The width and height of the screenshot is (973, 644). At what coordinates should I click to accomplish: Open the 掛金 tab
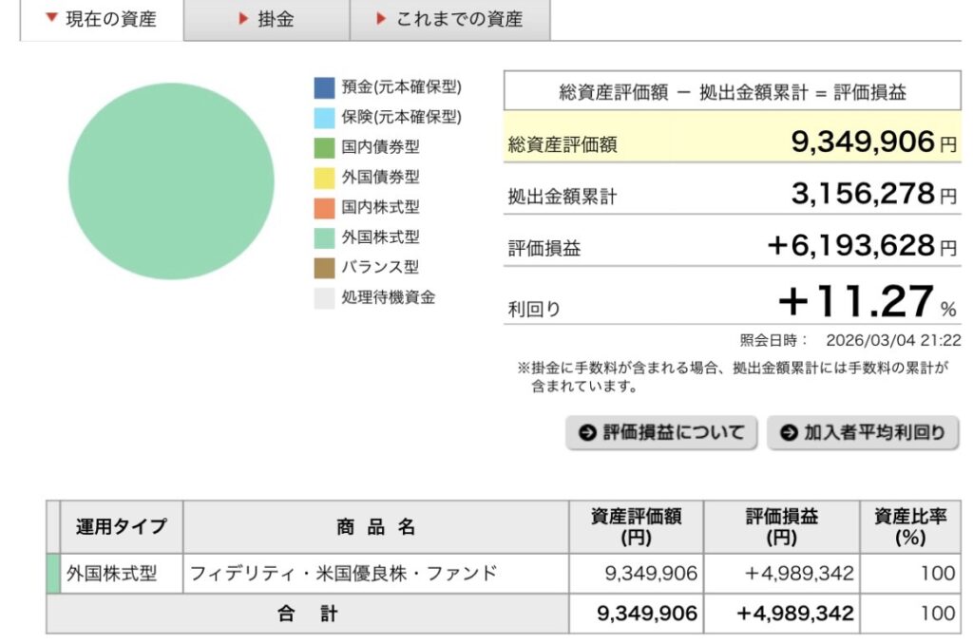[x=266, y=19]
